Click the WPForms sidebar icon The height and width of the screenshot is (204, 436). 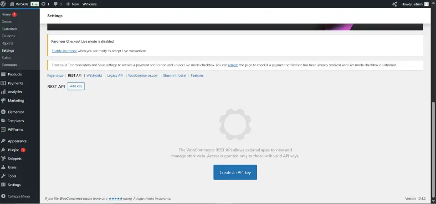[3, 129]
